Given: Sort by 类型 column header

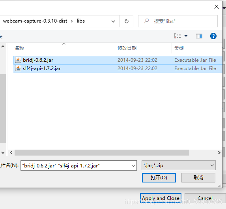Looking at the screenshot, I should point(179,48).
